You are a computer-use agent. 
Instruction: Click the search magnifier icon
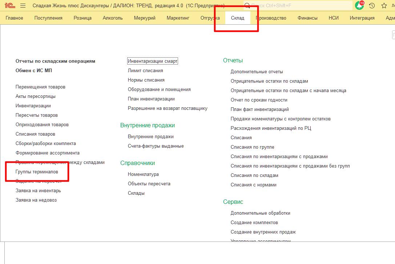[x=247, y=6]
